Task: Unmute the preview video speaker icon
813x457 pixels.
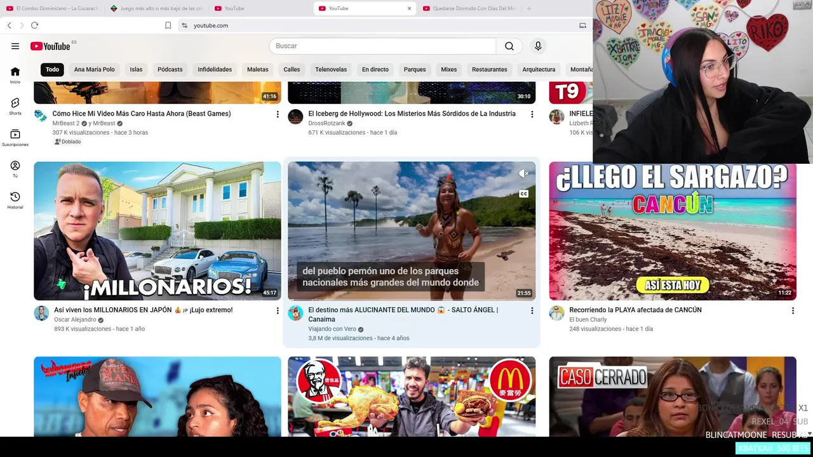Action: point(523,173)
